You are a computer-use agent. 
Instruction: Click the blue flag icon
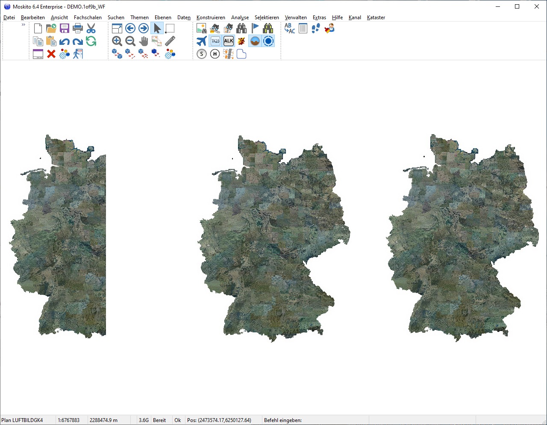255,28
